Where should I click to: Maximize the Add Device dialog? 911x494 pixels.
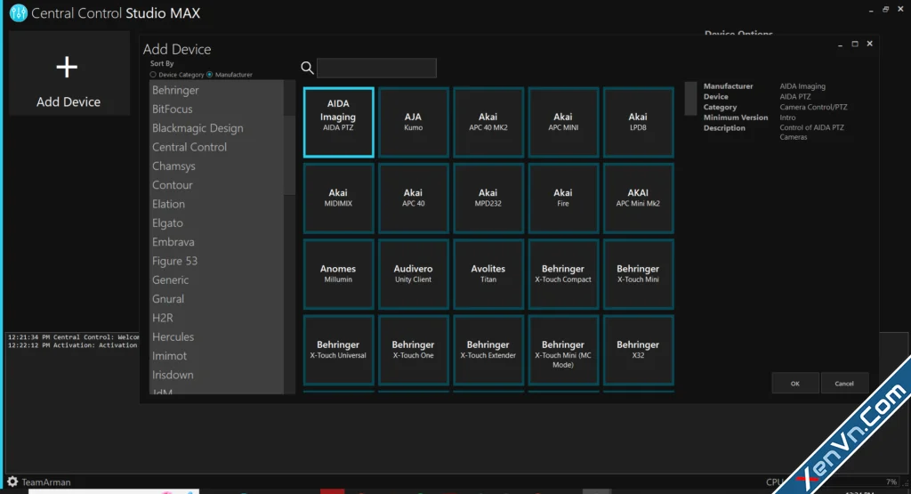coord(855,44)
